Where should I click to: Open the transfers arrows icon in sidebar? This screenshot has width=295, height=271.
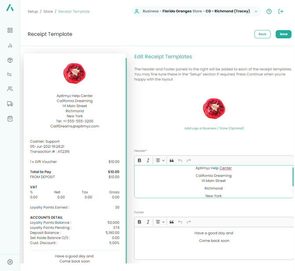tap(10, 75)
